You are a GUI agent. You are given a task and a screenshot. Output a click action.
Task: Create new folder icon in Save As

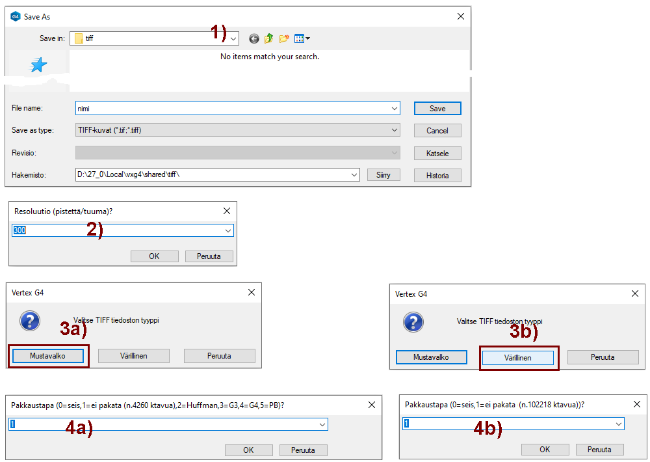click(284, 38)
